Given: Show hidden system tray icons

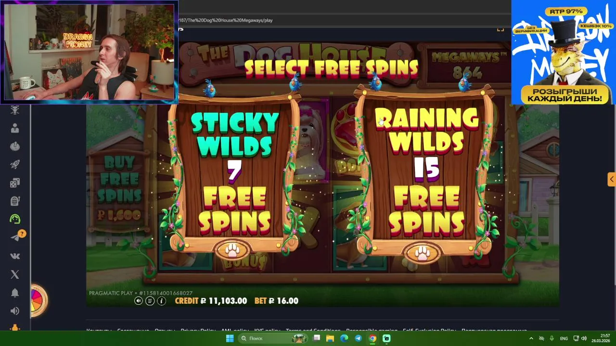Looking at the screenshot, I should [x=531, y=338].
